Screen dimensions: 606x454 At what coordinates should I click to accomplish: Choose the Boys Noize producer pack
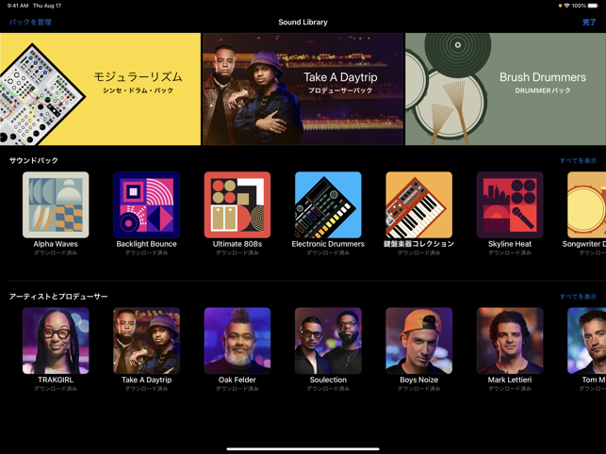coord(418,341)
